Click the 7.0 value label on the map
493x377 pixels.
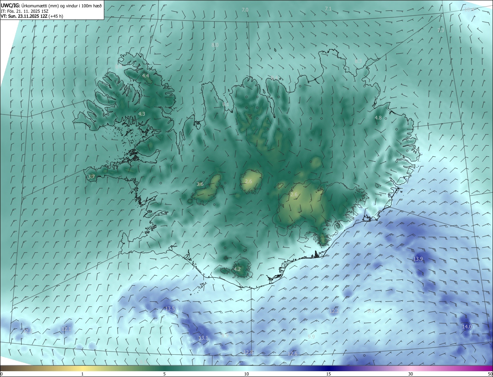pyautogui.click(x=245, y=10)
